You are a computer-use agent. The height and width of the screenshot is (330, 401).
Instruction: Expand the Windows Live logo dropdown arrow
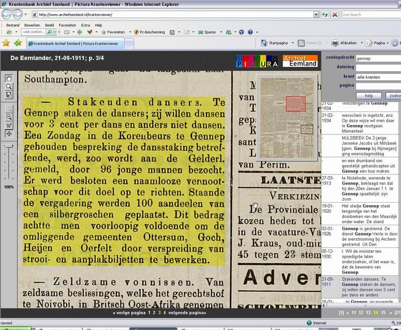pos(16,32)
